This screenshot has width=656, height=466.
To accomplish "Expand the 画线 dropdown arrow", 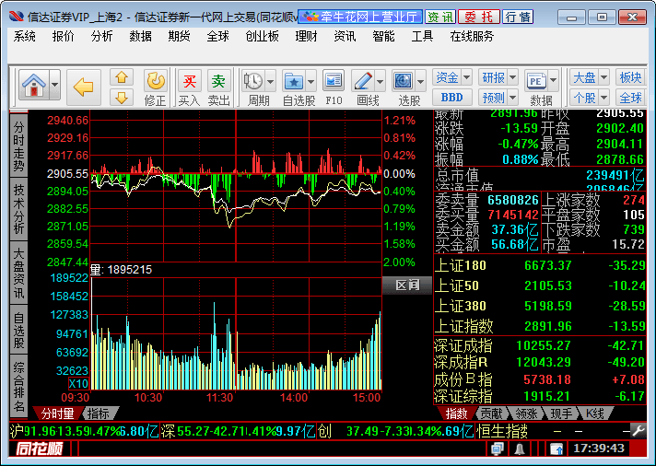I will (380, 81).
